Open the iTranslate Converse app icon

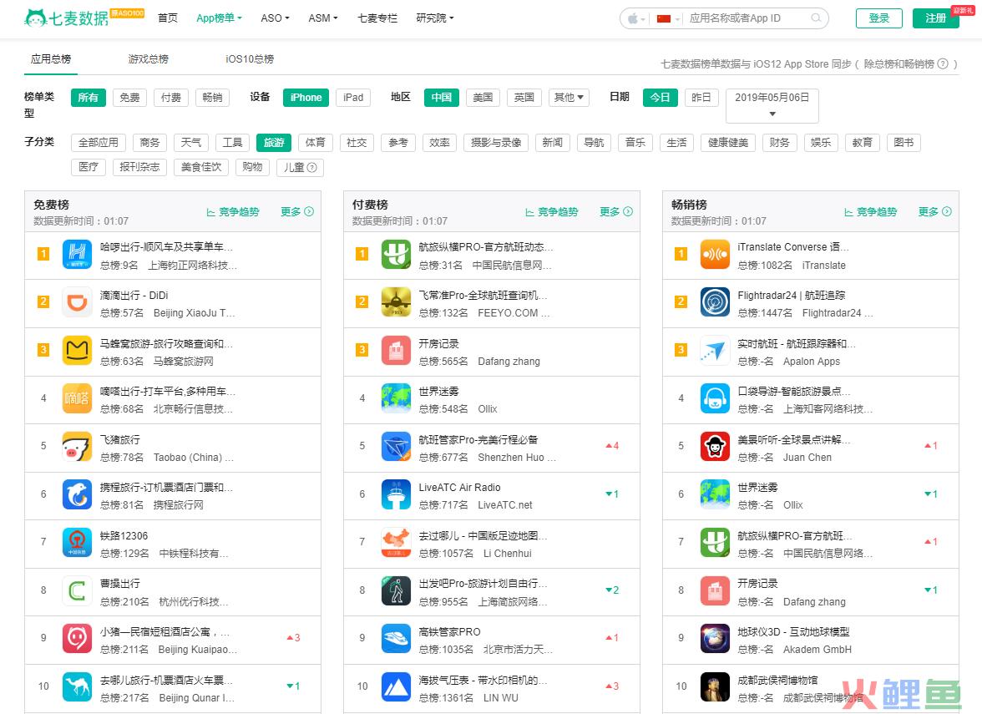(x=715, y=254)
